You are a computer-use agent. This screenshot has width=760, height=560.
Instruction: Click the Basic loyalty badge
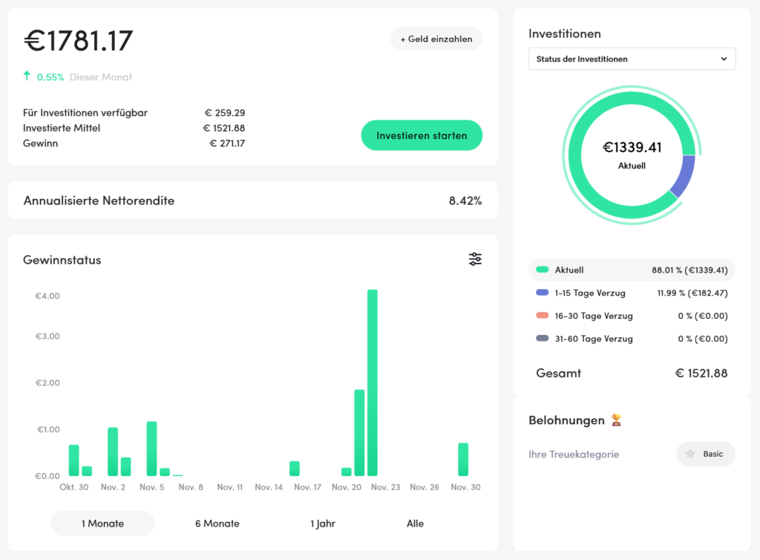pyautogui.click(x=705, y=454)
